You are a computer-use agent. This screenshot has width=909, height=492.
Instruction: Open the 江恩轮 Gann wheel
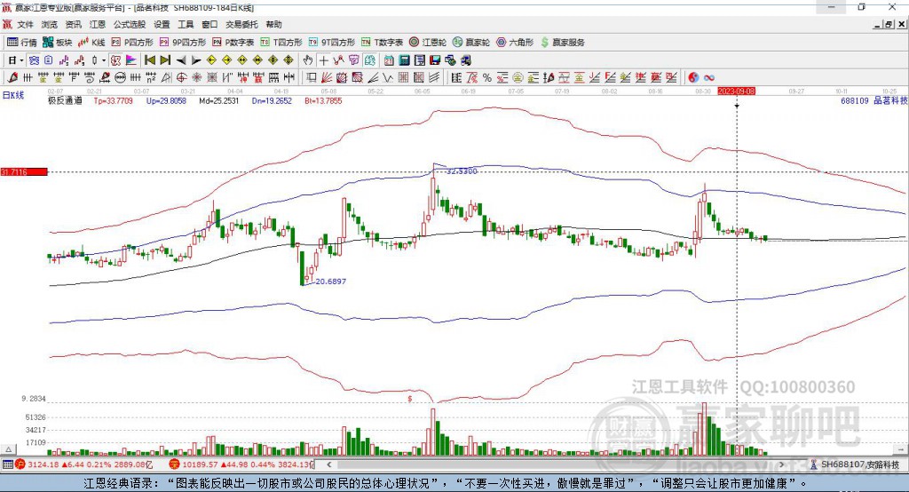coord(428,43)
